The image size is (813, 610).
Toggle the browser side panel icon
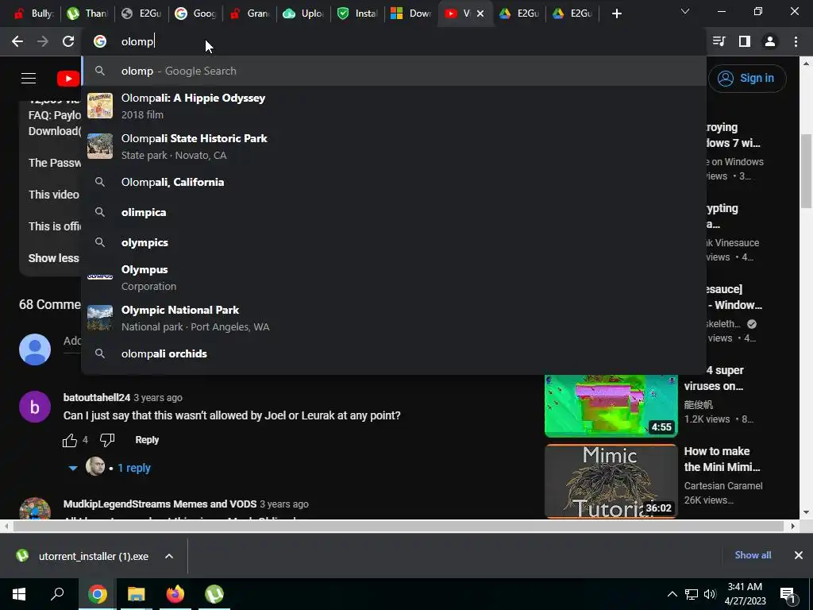[x=745, y=41]
